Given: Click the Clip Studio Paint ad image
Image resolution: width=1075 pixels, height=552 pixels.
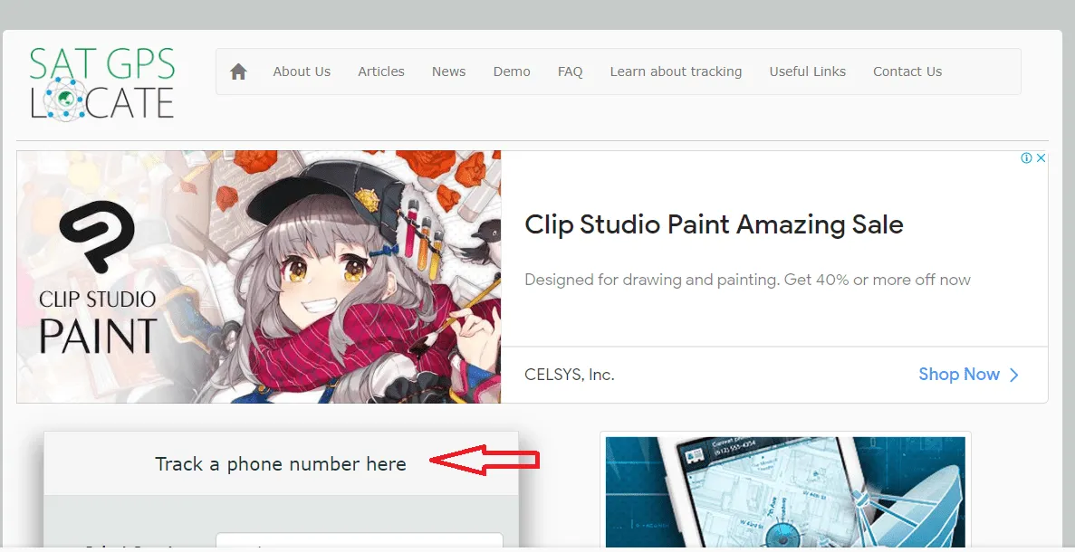Looking at the screenshot, I should click(x=259, y=277).
